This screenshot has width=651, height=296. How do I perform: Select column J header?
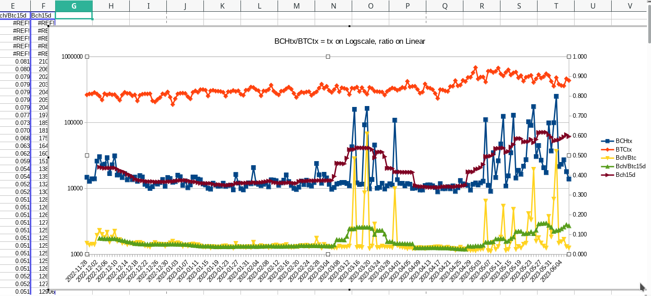(185, 6)
